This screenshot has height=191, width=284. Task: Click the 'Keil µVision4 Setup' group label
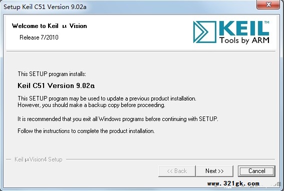[x=39, y=159]
